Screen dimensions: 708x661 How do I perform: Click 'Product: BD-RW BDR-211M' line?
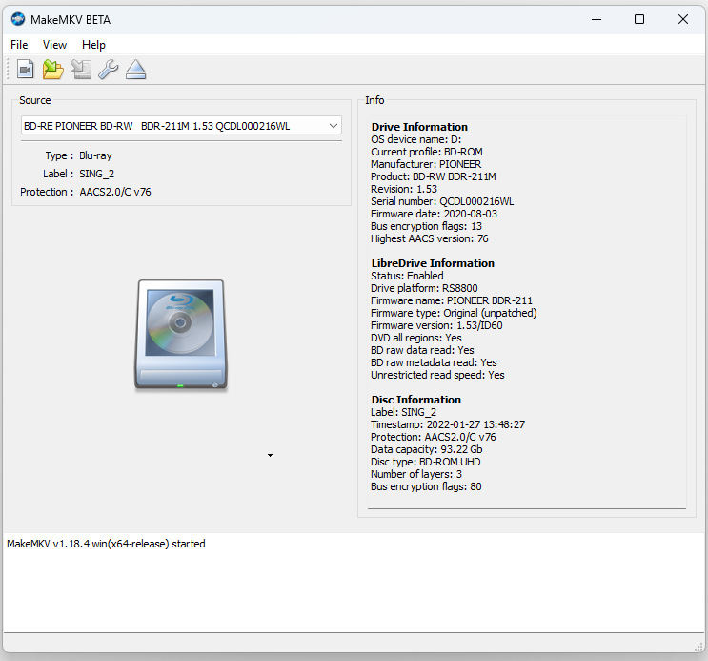(433, 176)
